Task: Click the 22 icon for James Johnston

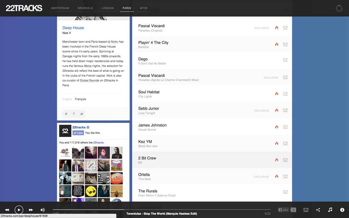Action: point(285,127)
